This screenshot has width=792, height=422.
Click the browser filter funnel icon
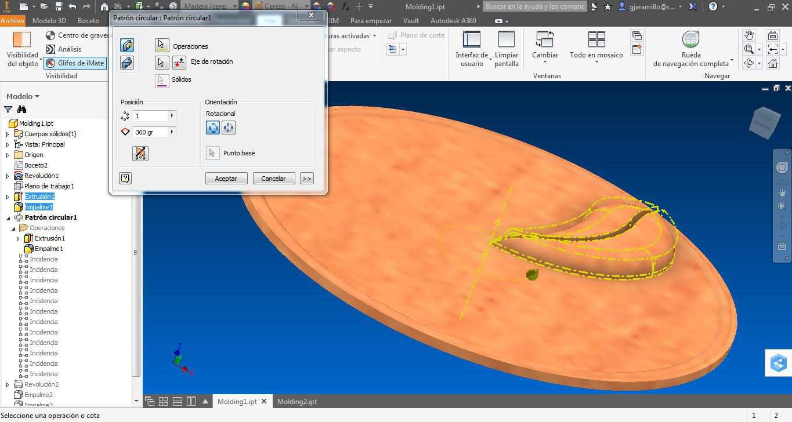[8, 110]
